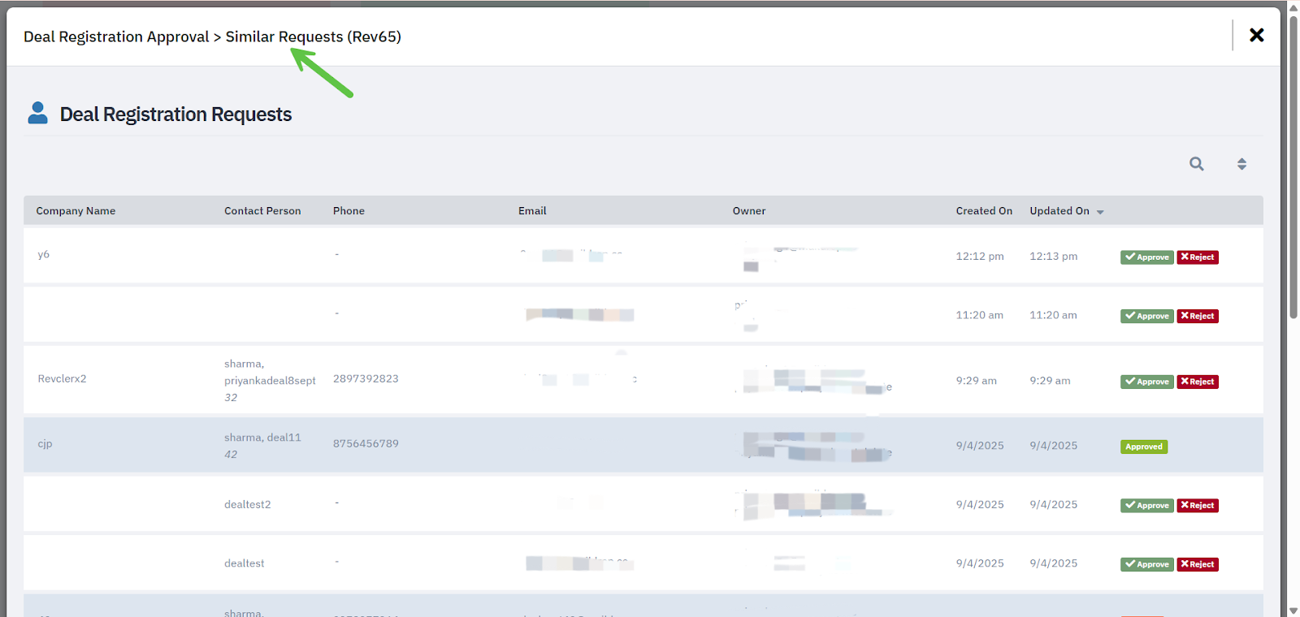Screen dimensions: 1300x617
Task: Reject the 11:20 am request
Action: point(1198,316)
